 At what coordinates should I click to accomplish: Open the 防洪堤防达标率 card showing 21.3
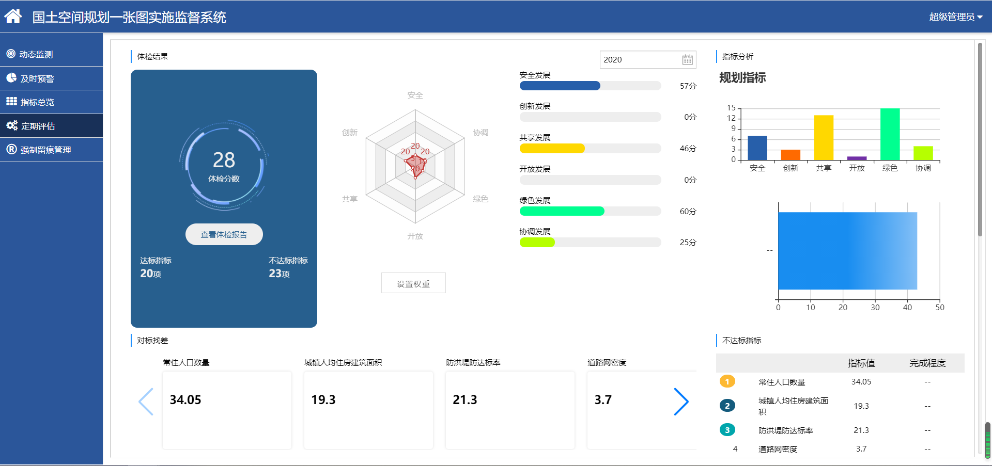510,410
